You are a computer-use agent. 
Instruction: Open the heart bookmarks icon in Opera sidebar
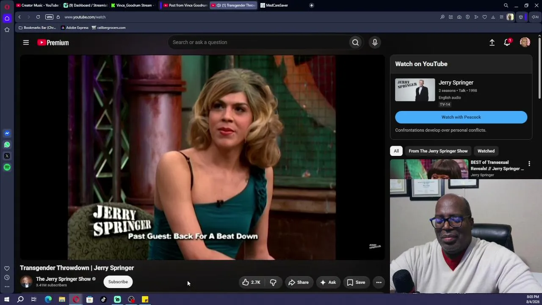pyautogui.click(x=7, y=269)
